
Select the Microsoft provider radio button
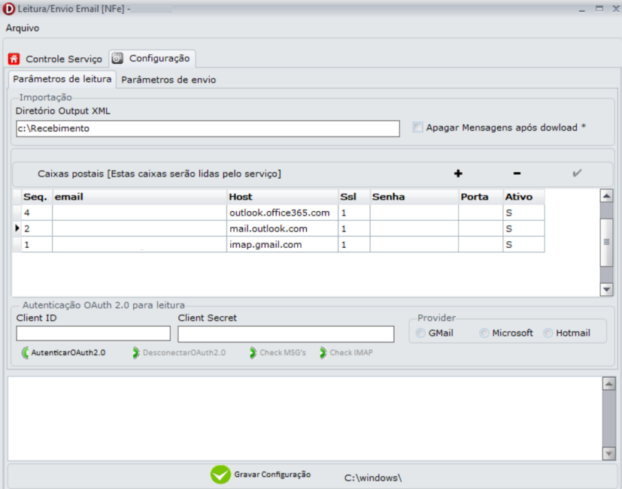click(x=484, y=334)
